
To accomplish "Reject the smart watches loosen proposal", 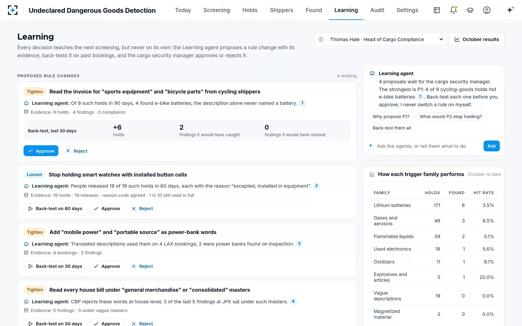I will pyautogui.click(x=142, y=209).
